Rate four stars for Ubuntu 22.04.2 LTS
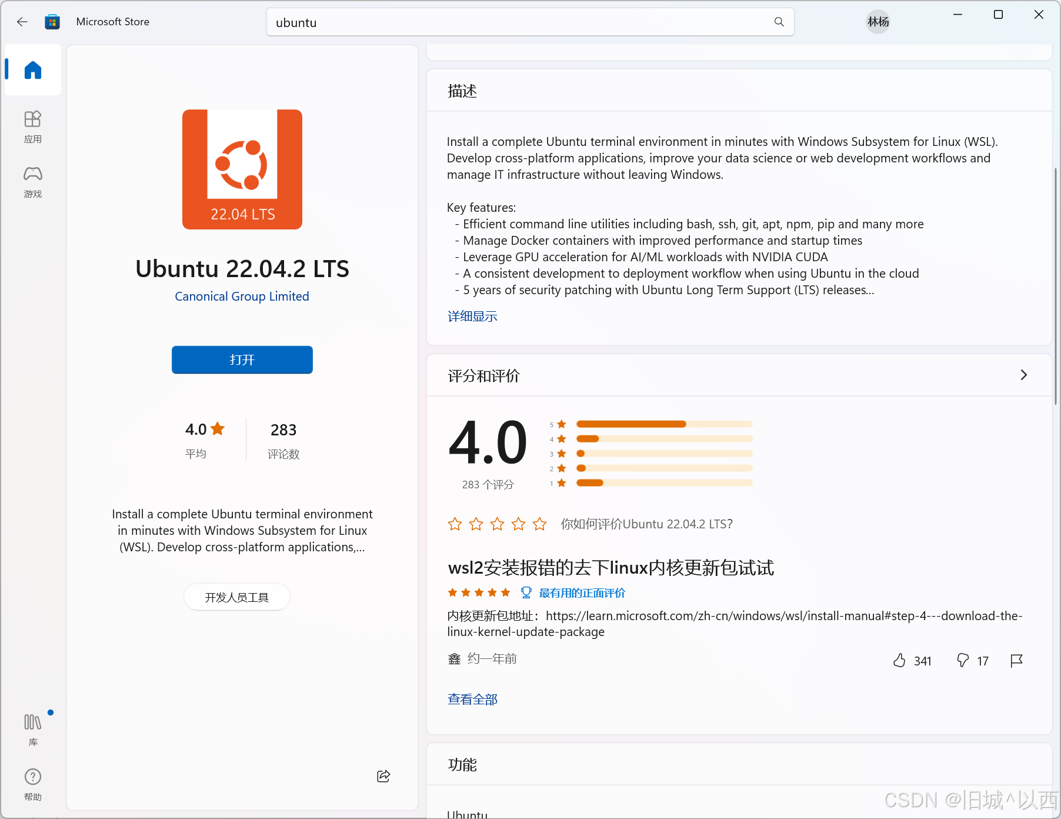 [x=518, y=524]
